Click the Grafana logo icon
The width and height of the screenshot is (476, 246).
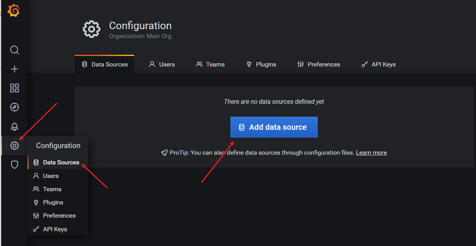pyautogui.click(x=14, y=10)
